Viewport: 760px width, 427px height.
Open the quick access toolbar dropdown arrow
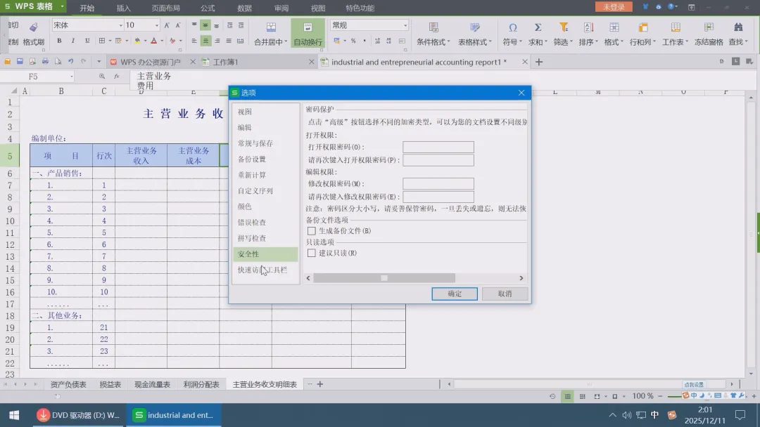(99, 61)
